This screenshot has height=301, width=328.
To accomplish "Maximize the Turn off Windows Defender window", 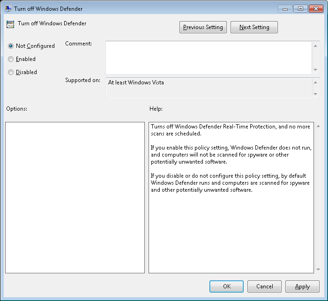I will point(300,9).
